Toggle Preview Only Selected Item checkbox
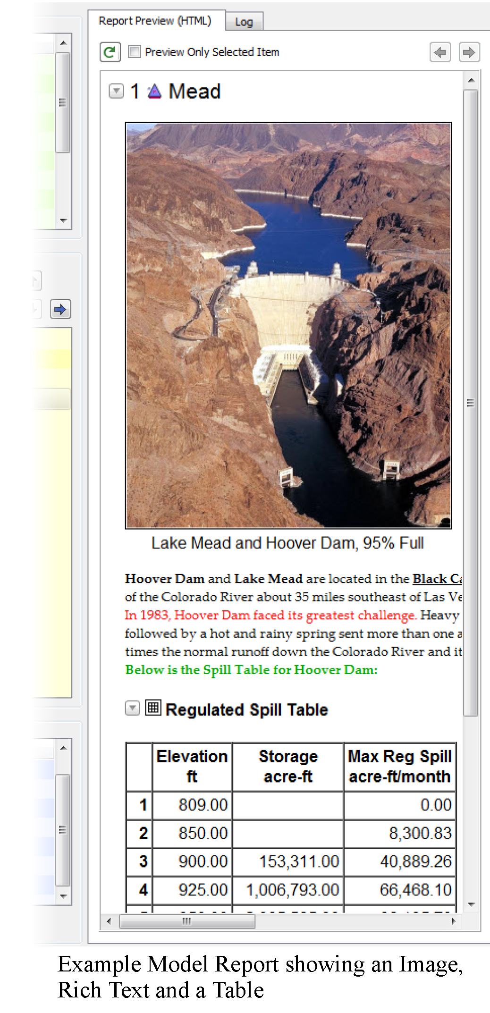This screenshot has width=490, height=1013. 135,51
